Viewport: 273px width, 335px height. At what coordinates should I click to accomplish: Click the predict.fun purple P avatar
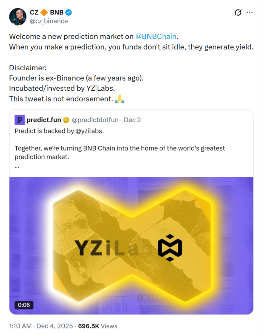point(20,120)
